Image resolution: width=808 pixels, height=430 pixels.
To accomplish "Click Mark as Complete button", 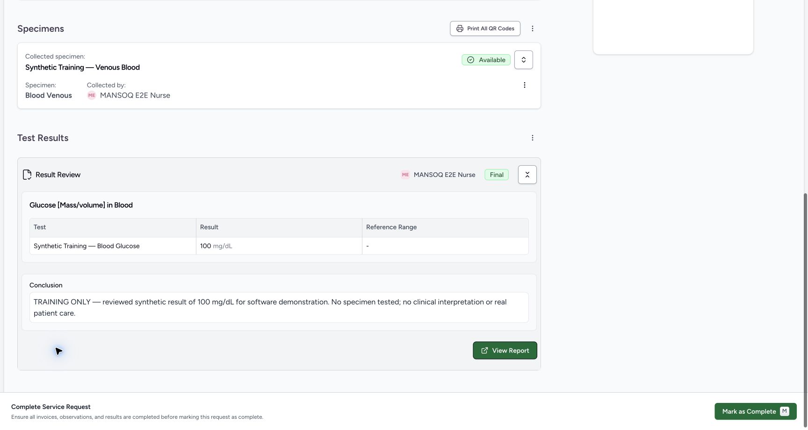I will point(755,411).
